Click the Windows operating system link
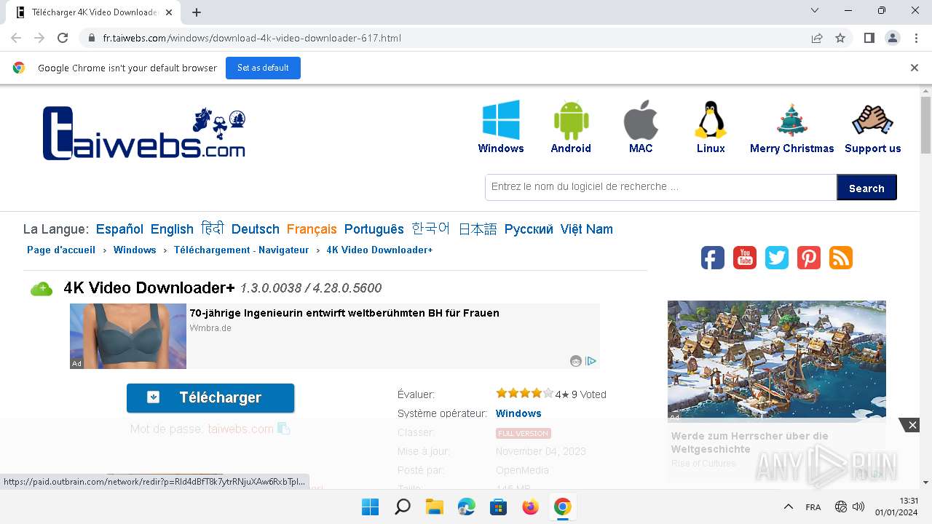The image size is (932, 524). click(x=518, y=413)
